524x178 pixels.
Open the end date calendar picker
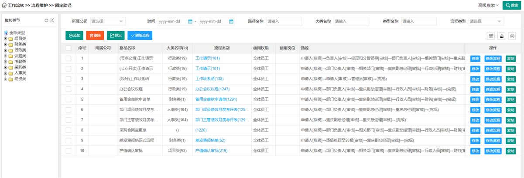point(231,21)
